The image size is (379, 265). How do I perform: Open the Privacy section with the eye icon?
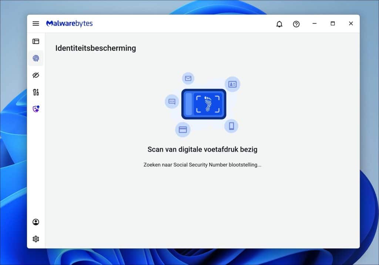[36, 75]
